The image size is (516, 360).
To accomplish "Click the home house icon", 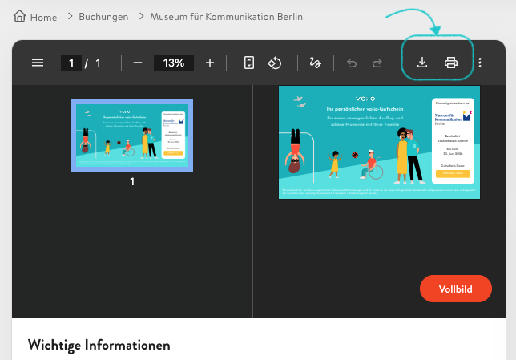I will (x=19, y=16).
